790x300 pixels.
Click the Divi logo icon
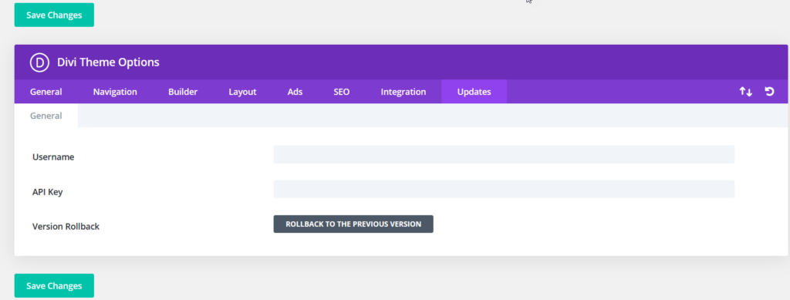coord(39,62)
